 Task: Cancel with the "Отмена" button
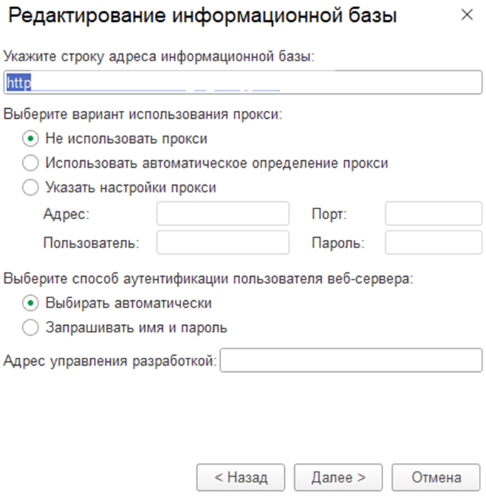[x=436, y=477]
